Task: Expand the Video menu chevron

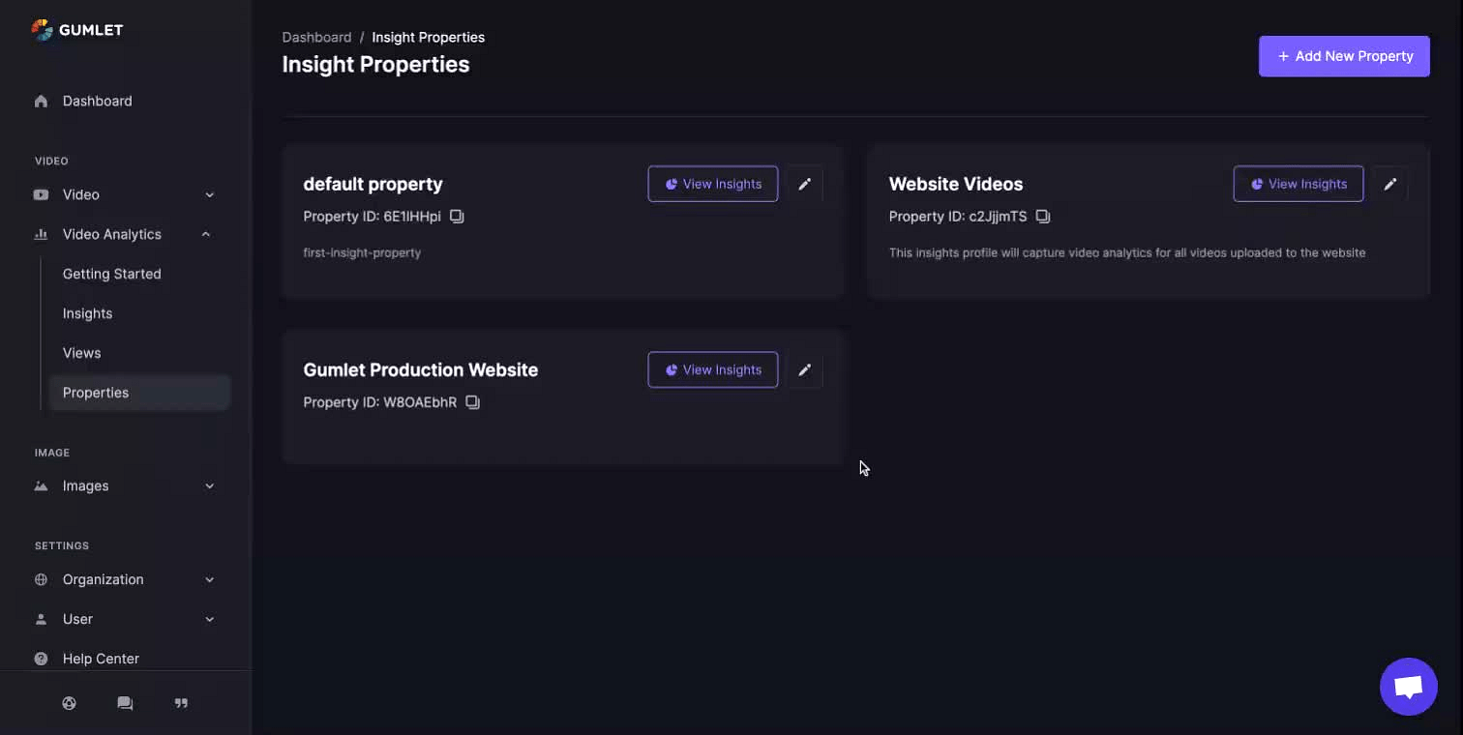Action: pyautogui.click(x=210, y=195)
